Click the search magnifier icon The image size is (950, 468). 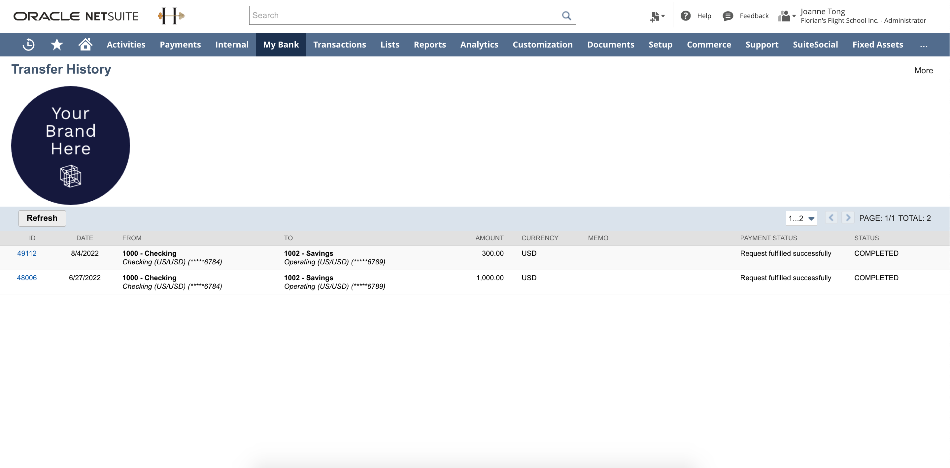pyautogui.click(x=566, y=16)
